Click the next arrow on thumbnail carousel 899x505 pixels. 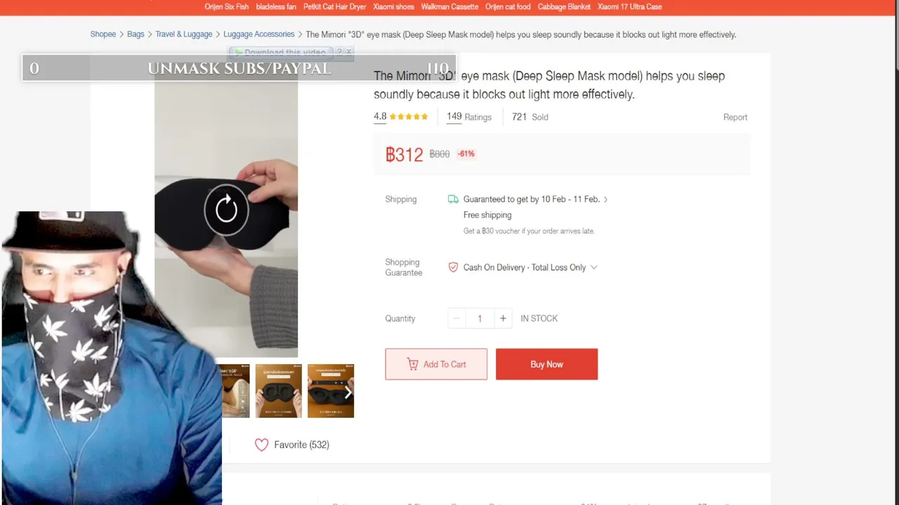(347, 392)
